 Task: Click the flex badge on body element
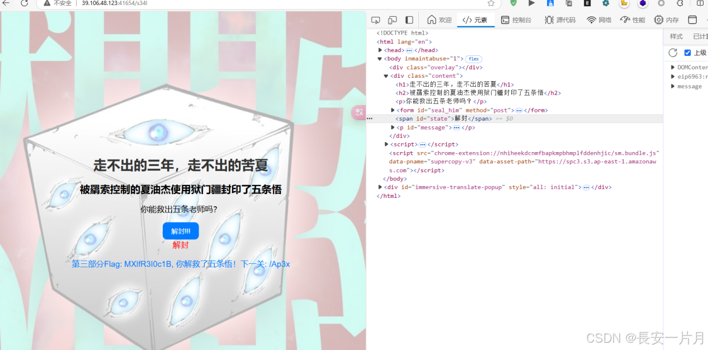point(473,59)
